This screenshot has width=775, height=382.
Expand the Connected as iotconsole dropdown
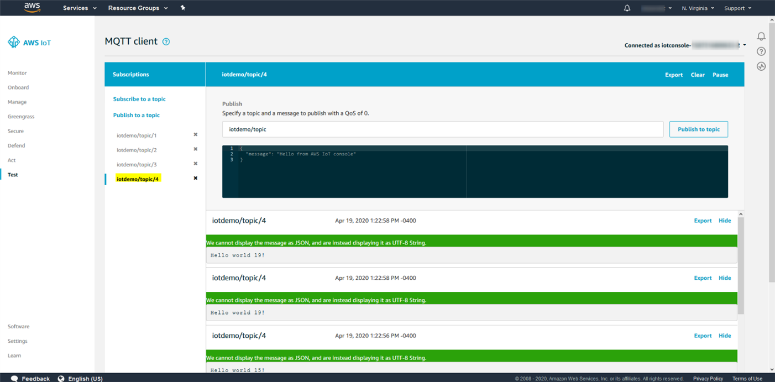coord(685,45)
